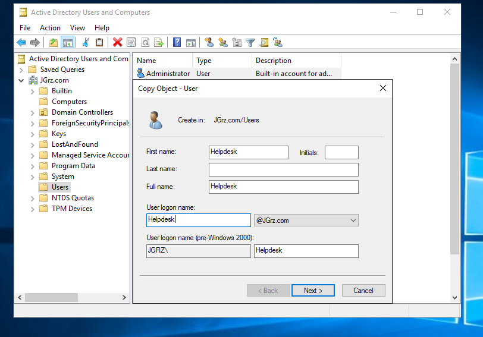Screen dimensions: 483x337
Task: Click the Next > button
Action: pos(313,291)
